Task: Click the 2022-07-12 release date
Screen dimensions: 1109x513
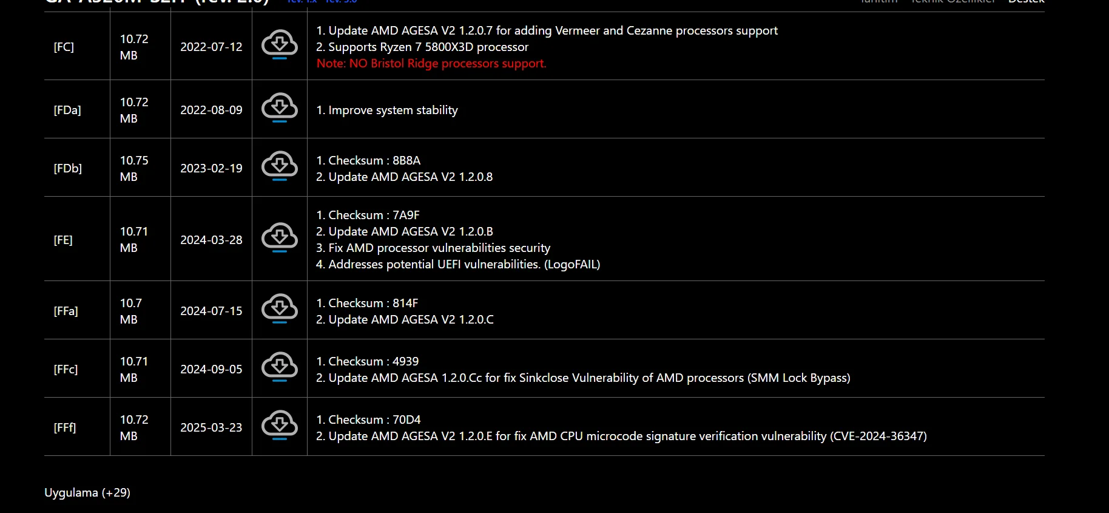Action: pos(211,47)
